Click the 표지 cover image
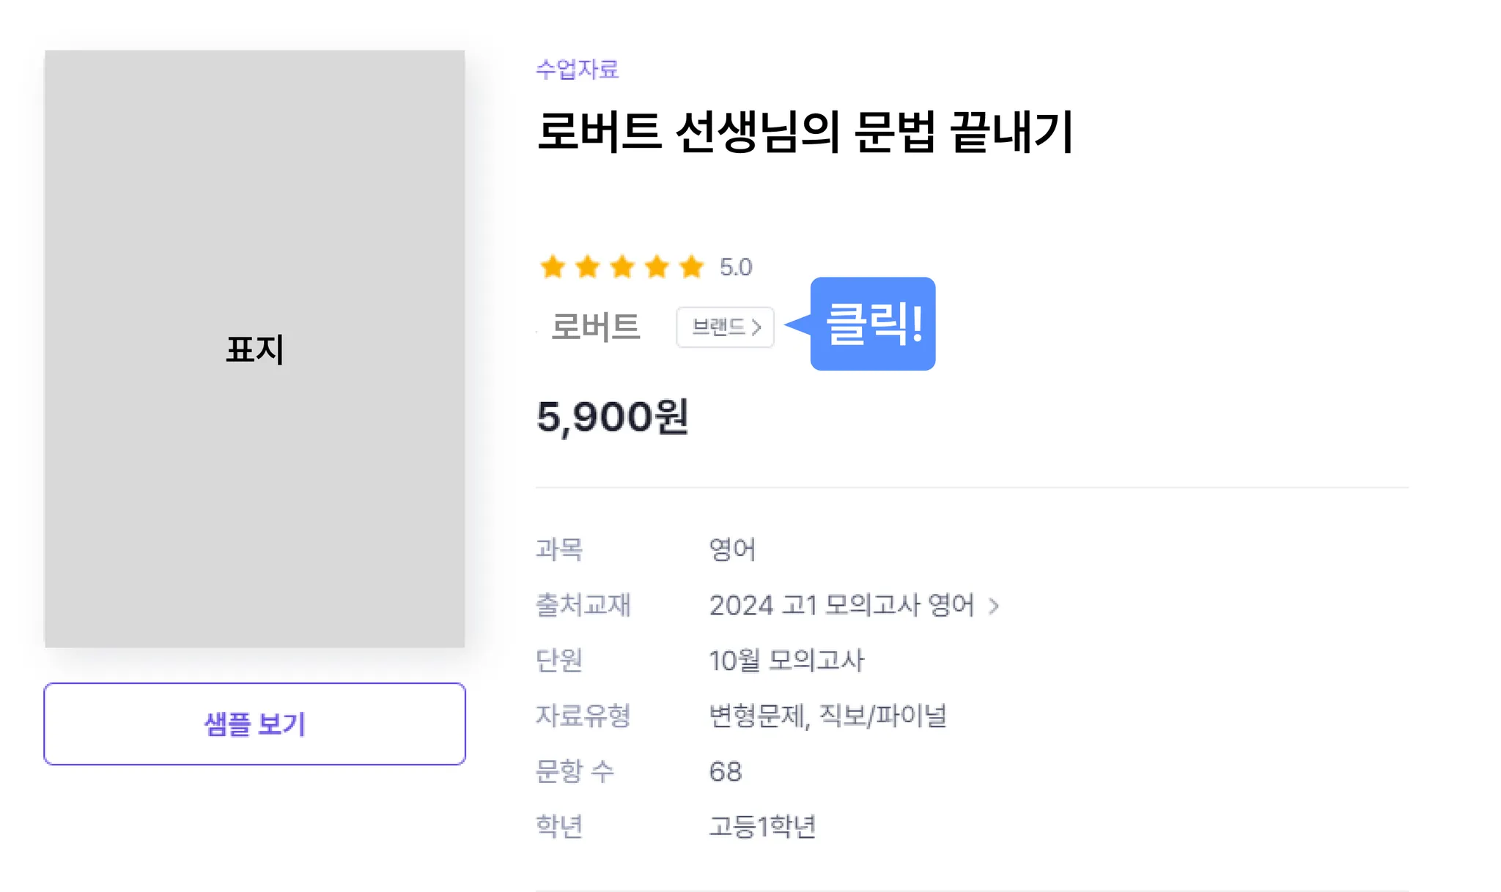Viewport: 1501px width, 892px height. tap(254, 349)
